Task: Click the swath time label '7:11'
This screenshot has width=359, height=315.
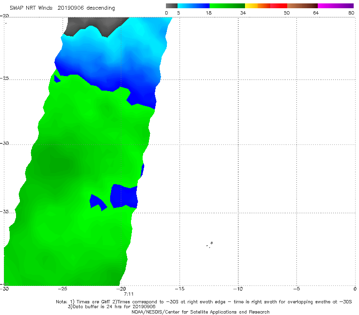Action: click(x=129, y=294)
